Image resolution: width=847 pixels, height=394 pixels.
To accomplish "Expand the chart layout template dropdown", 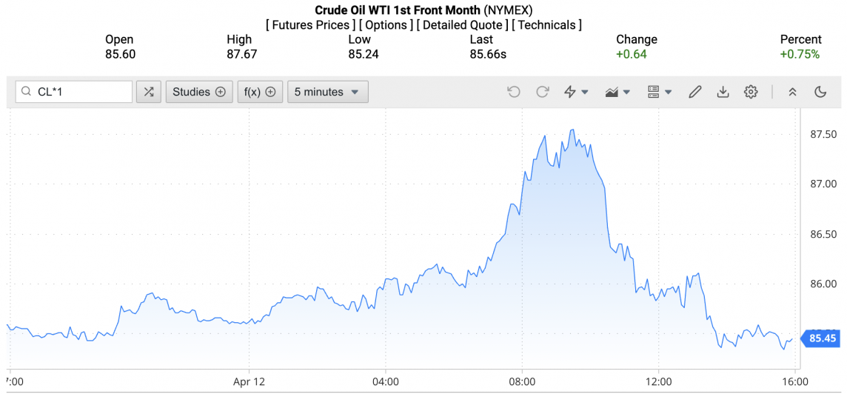I will coord(659,92).
